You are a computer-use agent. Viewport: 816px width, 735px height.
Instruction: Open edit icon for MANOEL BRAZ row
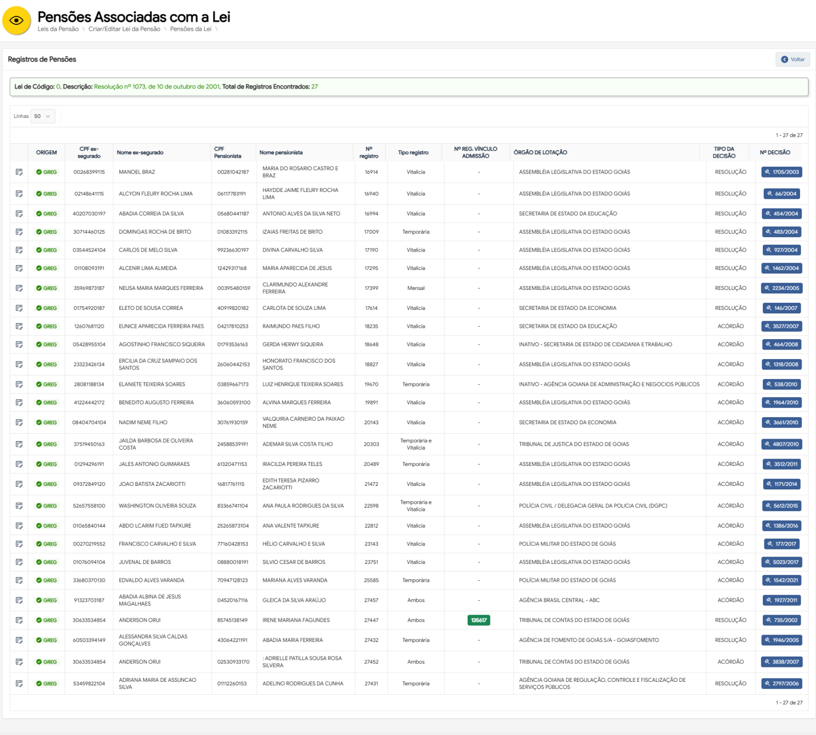click(x=19, y=172)
